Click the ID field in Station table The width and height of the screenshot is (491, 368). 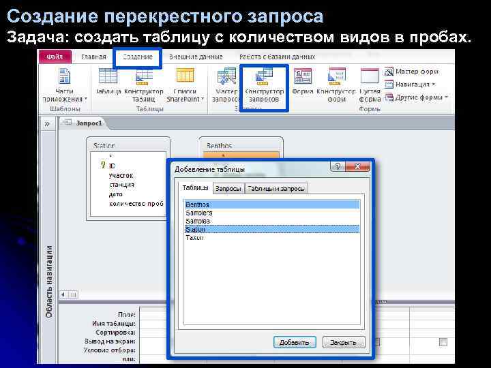(x=112, y=166)
